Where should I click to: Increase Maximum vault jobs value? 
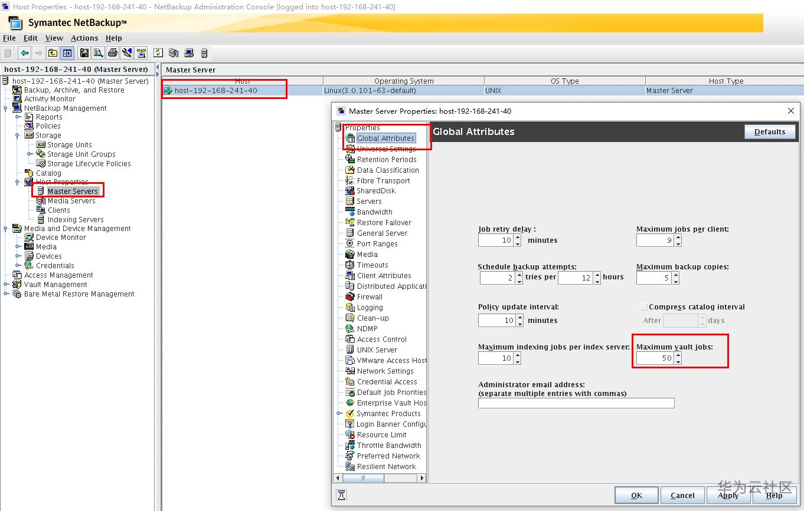tap(678, 355)
